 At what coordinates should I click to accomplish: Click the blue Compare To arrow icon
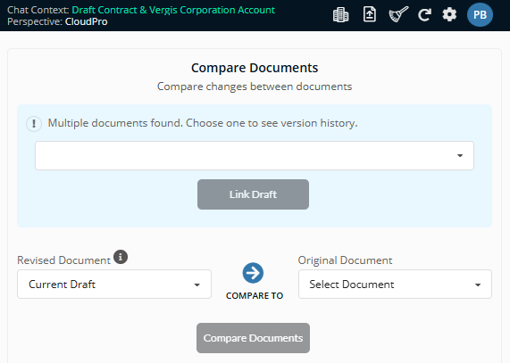coord(253,273)
